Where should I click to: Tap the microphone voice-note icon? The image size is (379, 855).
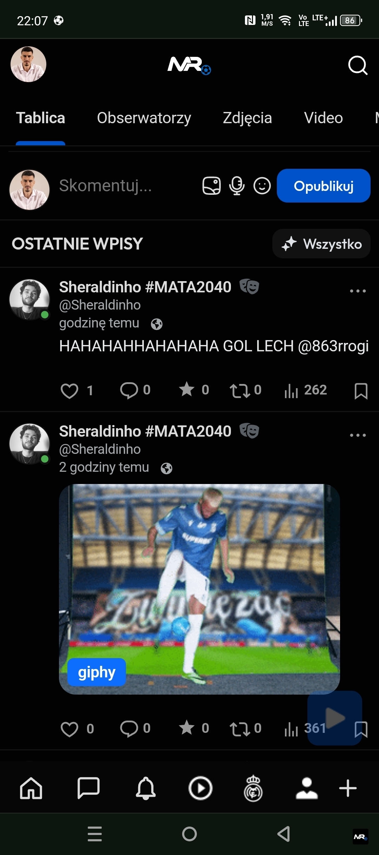point(237,186)
